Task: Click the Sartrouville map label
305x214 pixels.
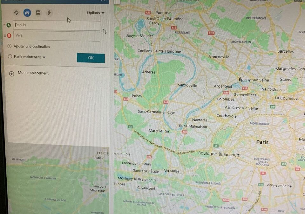Action: coord(187,85)
